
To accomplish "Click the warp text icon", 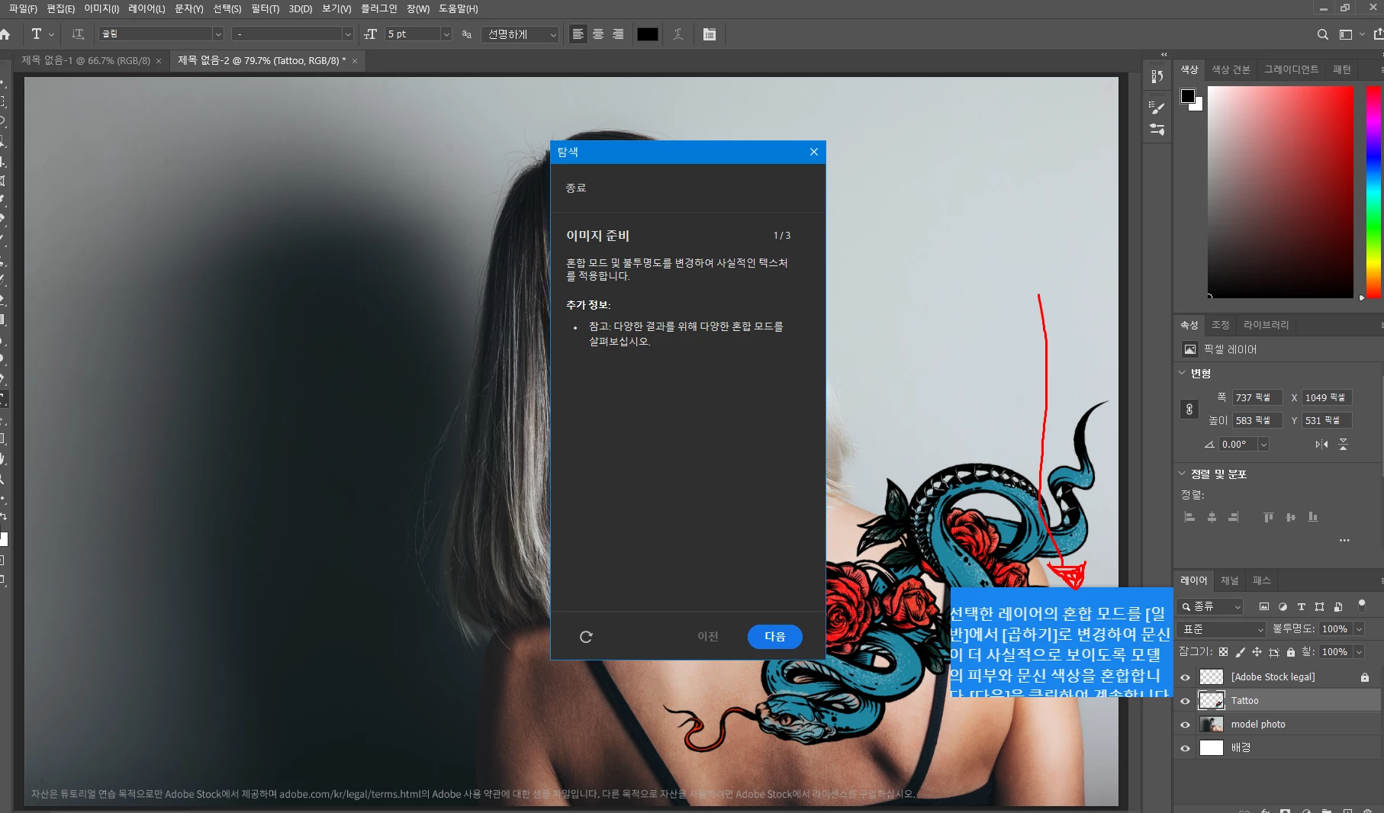I will tap(678, 34).
